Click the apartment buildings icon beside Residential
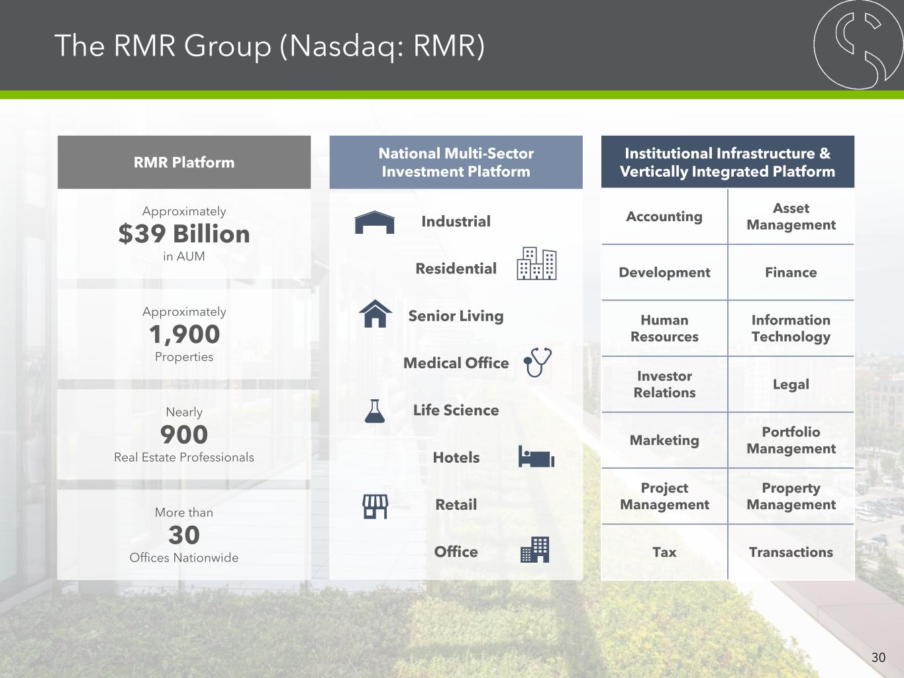Viewport: 904px width, 678px height. pyautogui.click(x=536, y=264)
